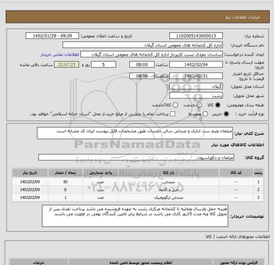
Task: Click the countdown timer 22:07:23
Action: (x=67, y=65)
